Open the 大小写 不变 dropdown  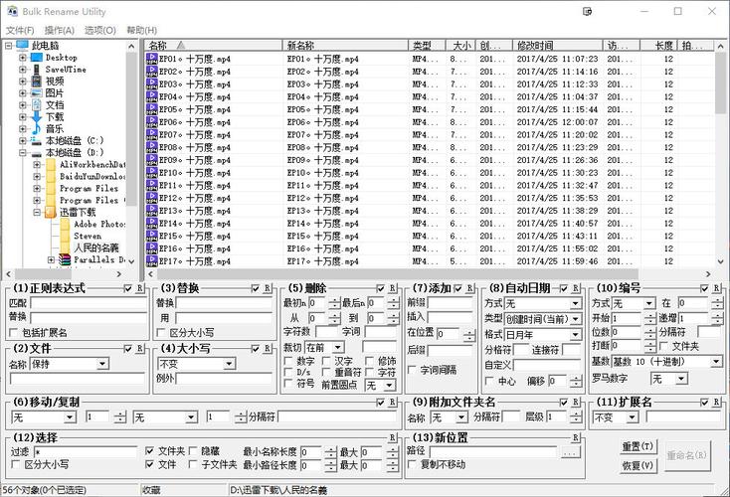click(229, 364)
